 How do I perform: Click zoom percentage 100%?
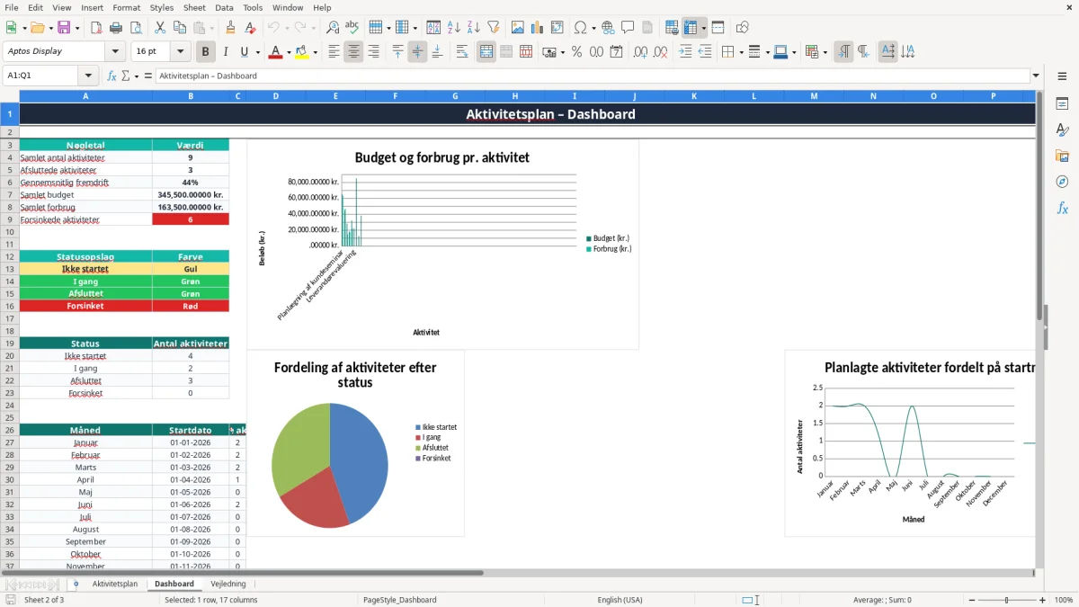click(1064, 600)
